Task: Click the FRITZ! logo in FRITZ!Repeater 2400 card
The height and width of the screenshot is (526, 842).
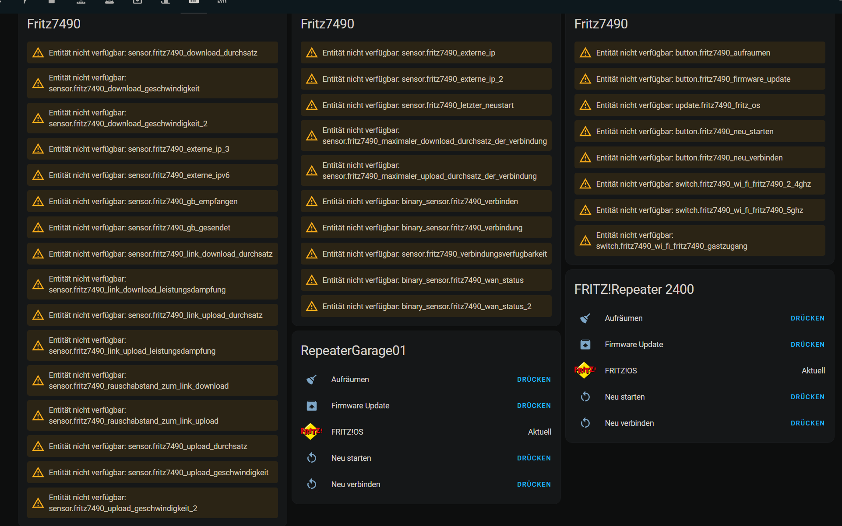Action: coord(585,370)
